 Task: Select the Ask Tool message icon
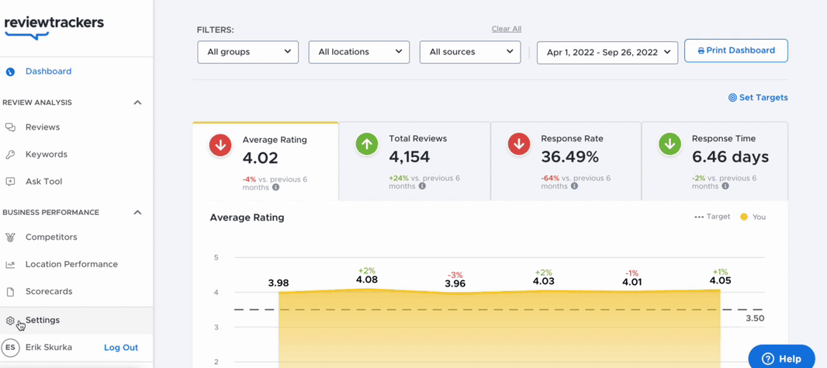click(10, 182)
